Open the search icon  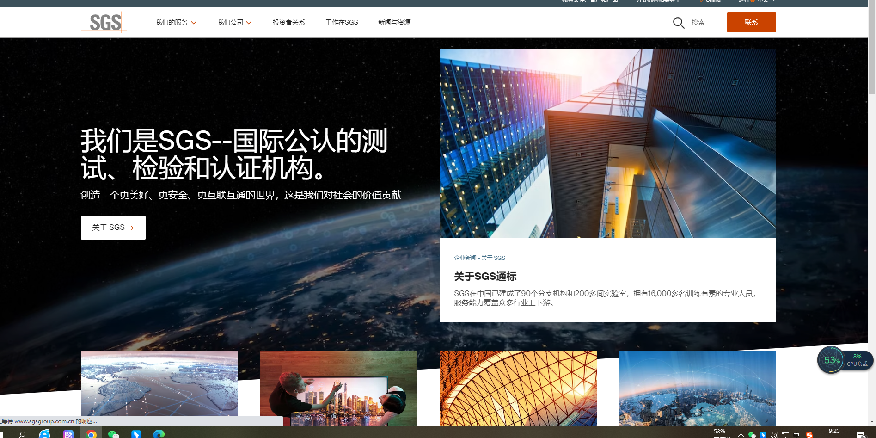[678, 22]
